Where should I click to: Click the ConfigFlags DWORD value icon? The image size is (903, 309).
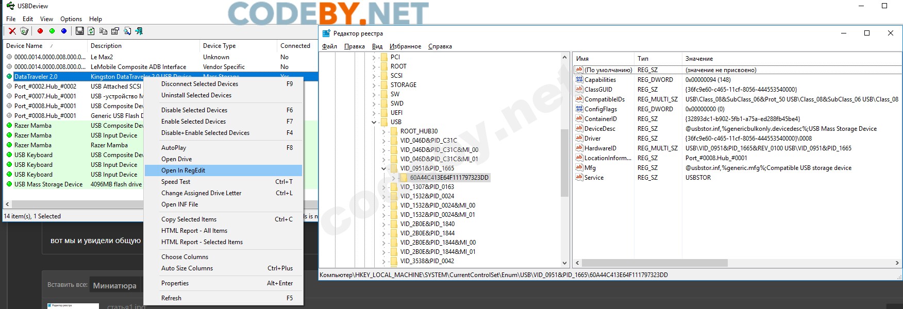tap(579, 109)
